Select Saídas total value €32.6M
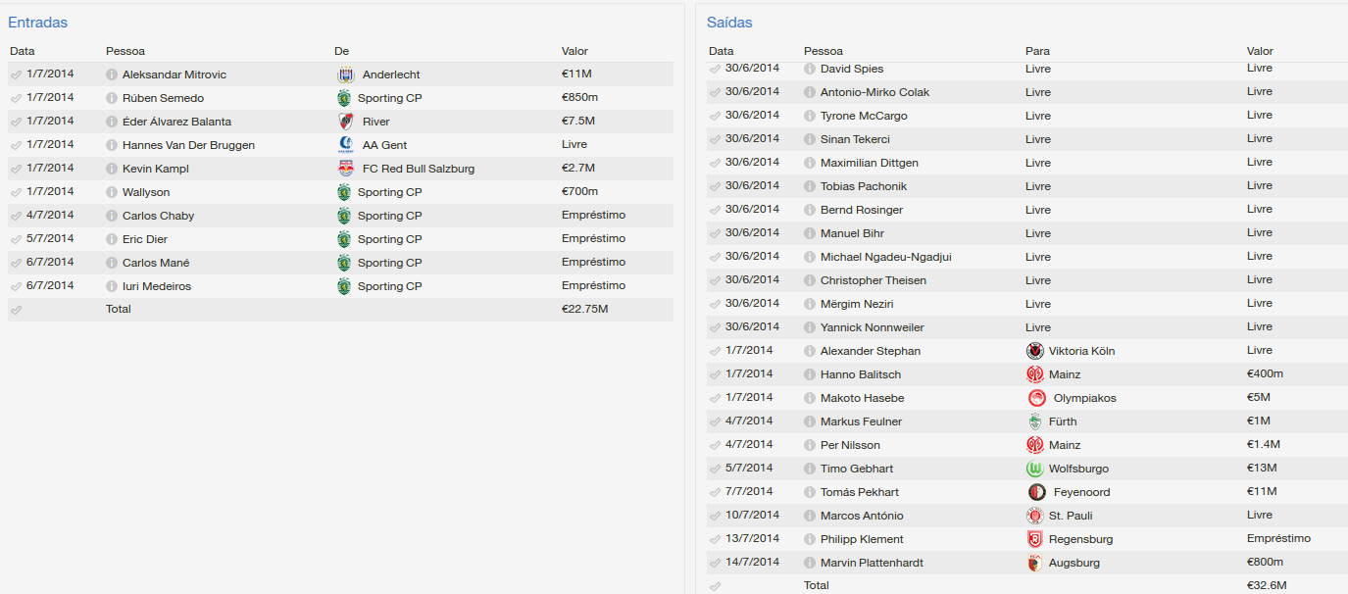This screenshot has height=594, width=1348. tap(1267, 585)
